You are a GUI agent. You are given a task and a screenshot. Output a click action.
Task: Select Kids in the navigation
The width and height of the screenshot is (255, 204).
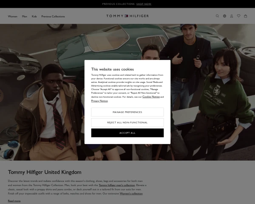pyautogui.click(x=34, y=16)
